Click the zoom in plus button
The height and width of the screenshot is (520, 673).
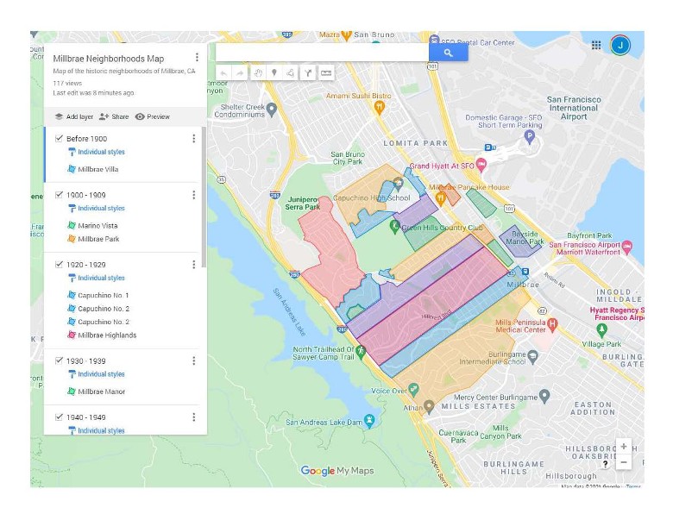click(624, 447)
